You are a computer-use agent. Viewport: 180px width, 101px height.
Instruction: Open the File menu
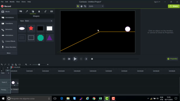tap(2, 2)
